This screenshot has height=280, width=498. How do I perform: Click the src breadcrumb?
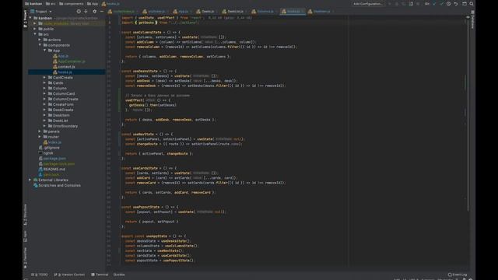tap(51, 4)
